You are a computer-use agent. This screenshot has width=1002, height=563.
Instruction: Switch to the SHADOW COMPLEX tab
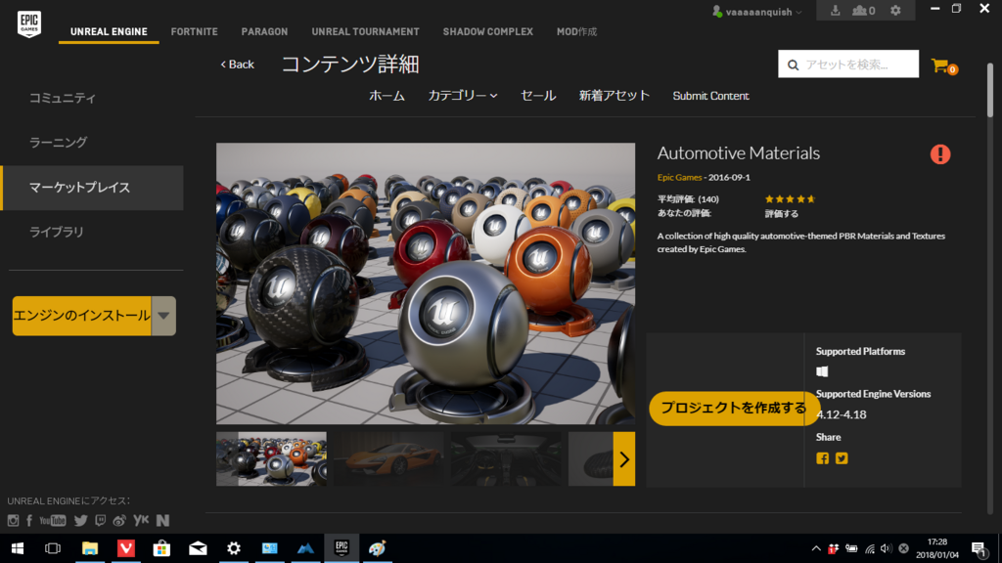coord(488,31)
